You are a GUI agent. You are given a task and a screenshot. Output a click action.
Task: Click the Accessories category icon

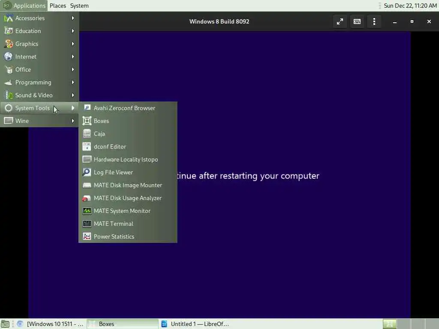click(9, 18)
